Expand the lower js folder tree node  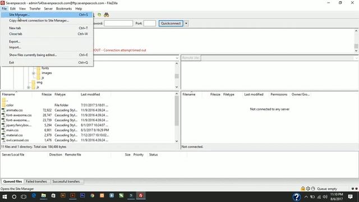tap(28, 88)
